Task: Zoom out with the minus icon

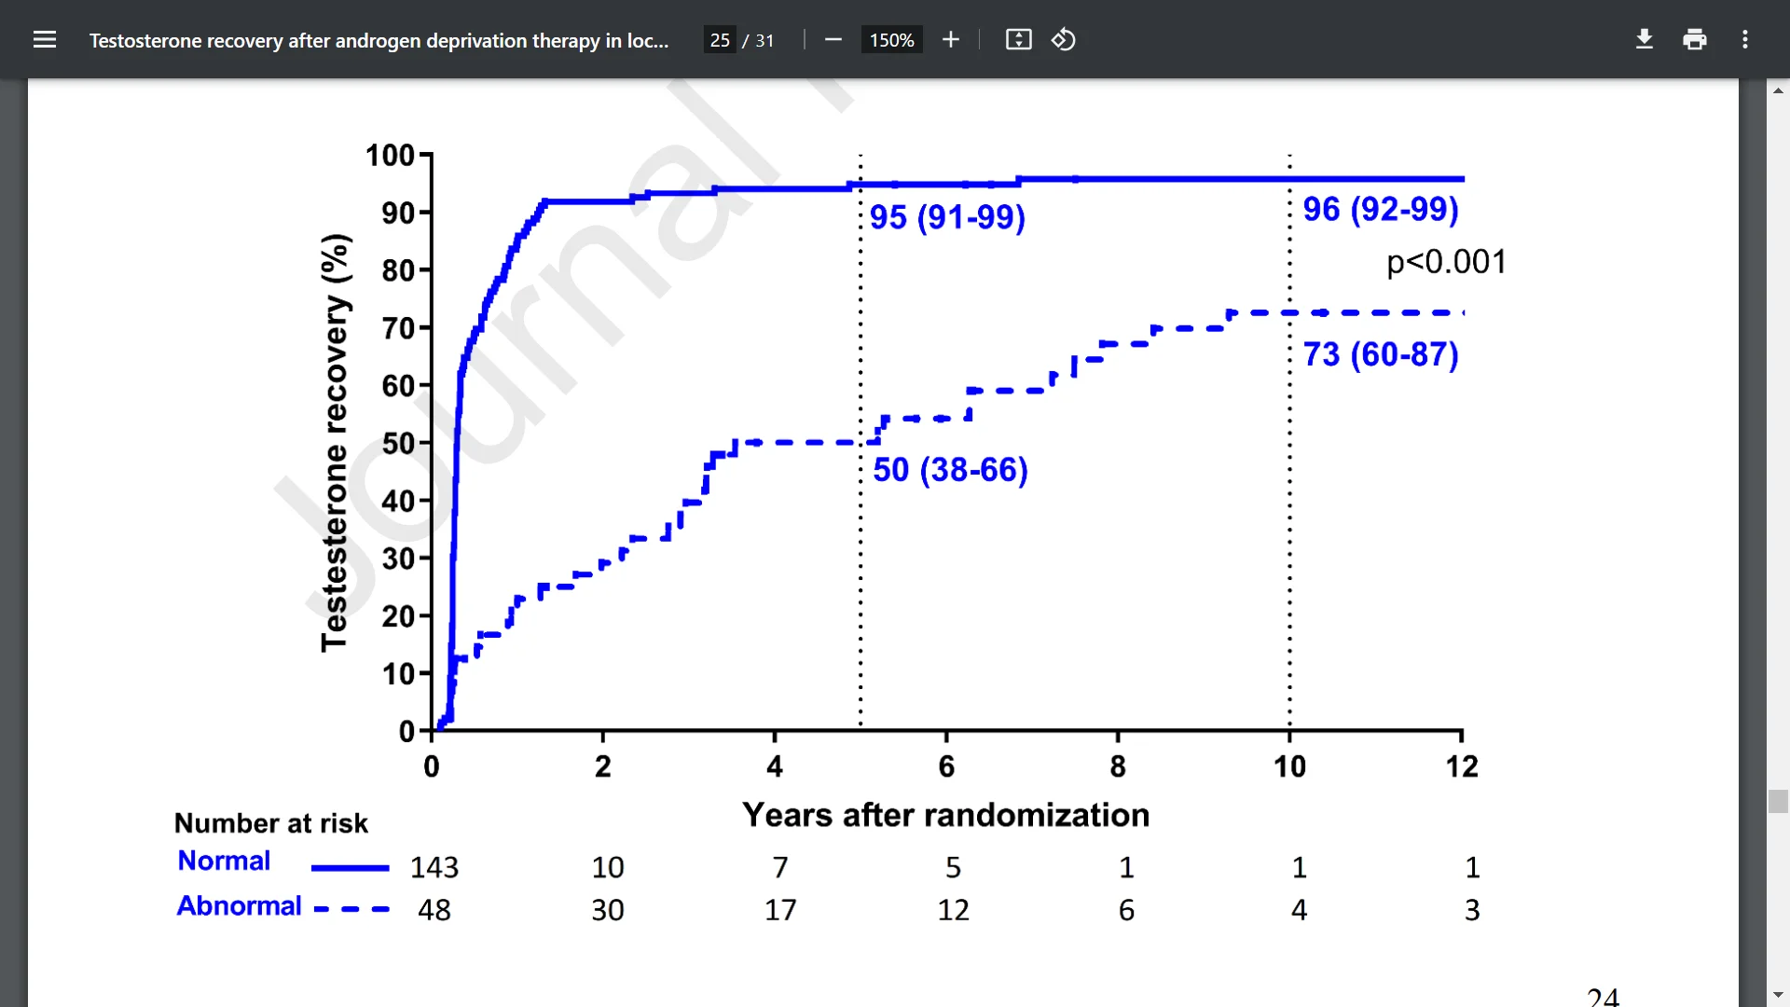Action: pos(833,39)
